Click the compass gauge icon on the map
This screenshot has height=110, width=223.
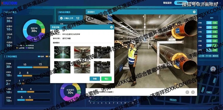(213, 69)
